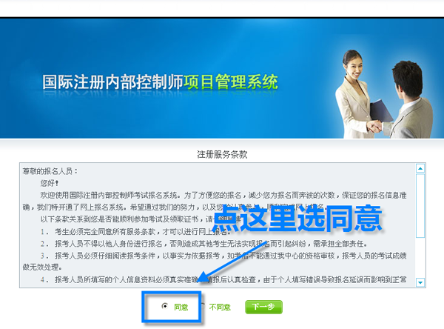Viewport: 444px width, 329px height.
Task: Click clause 2 about 不得以他人身份进行报名
Action: (204, 244)
